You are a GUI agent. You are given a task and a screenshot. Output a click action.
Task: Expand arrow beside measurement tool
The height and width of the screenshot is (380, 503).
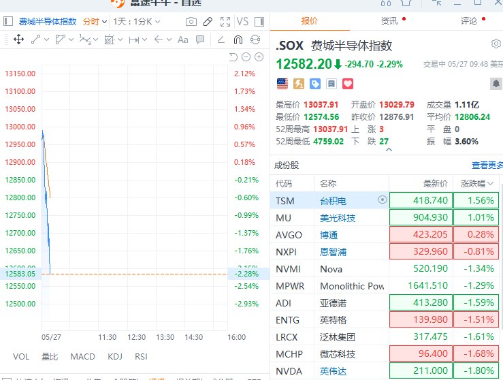pyautogui.click(x=120, y=39)
